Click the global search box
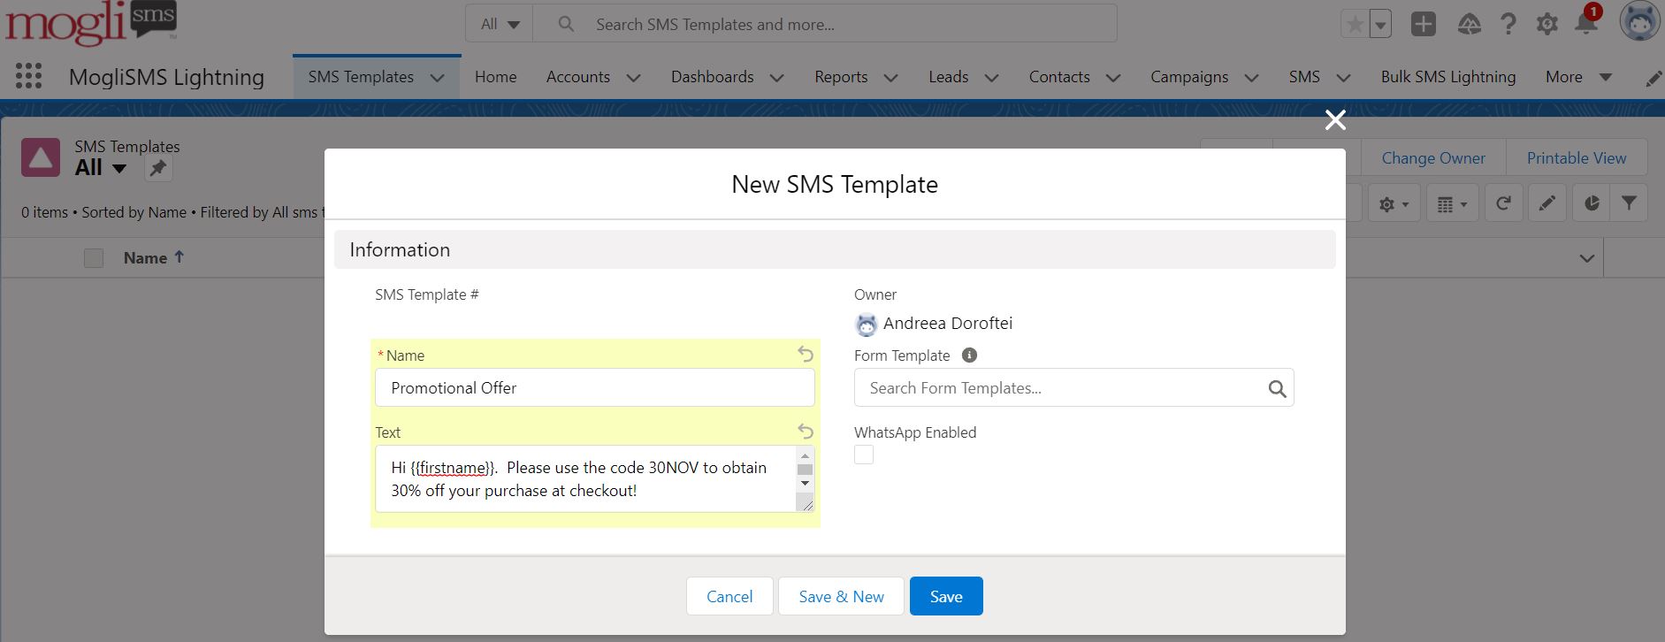 (x=825, y=24)
